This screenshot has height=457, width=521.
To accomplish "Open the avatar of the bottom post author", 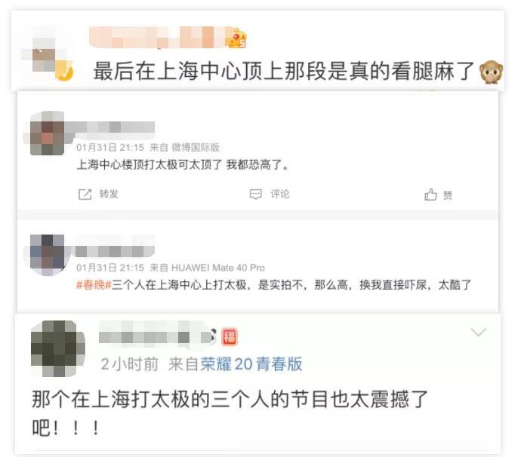I will click(58, 348).
